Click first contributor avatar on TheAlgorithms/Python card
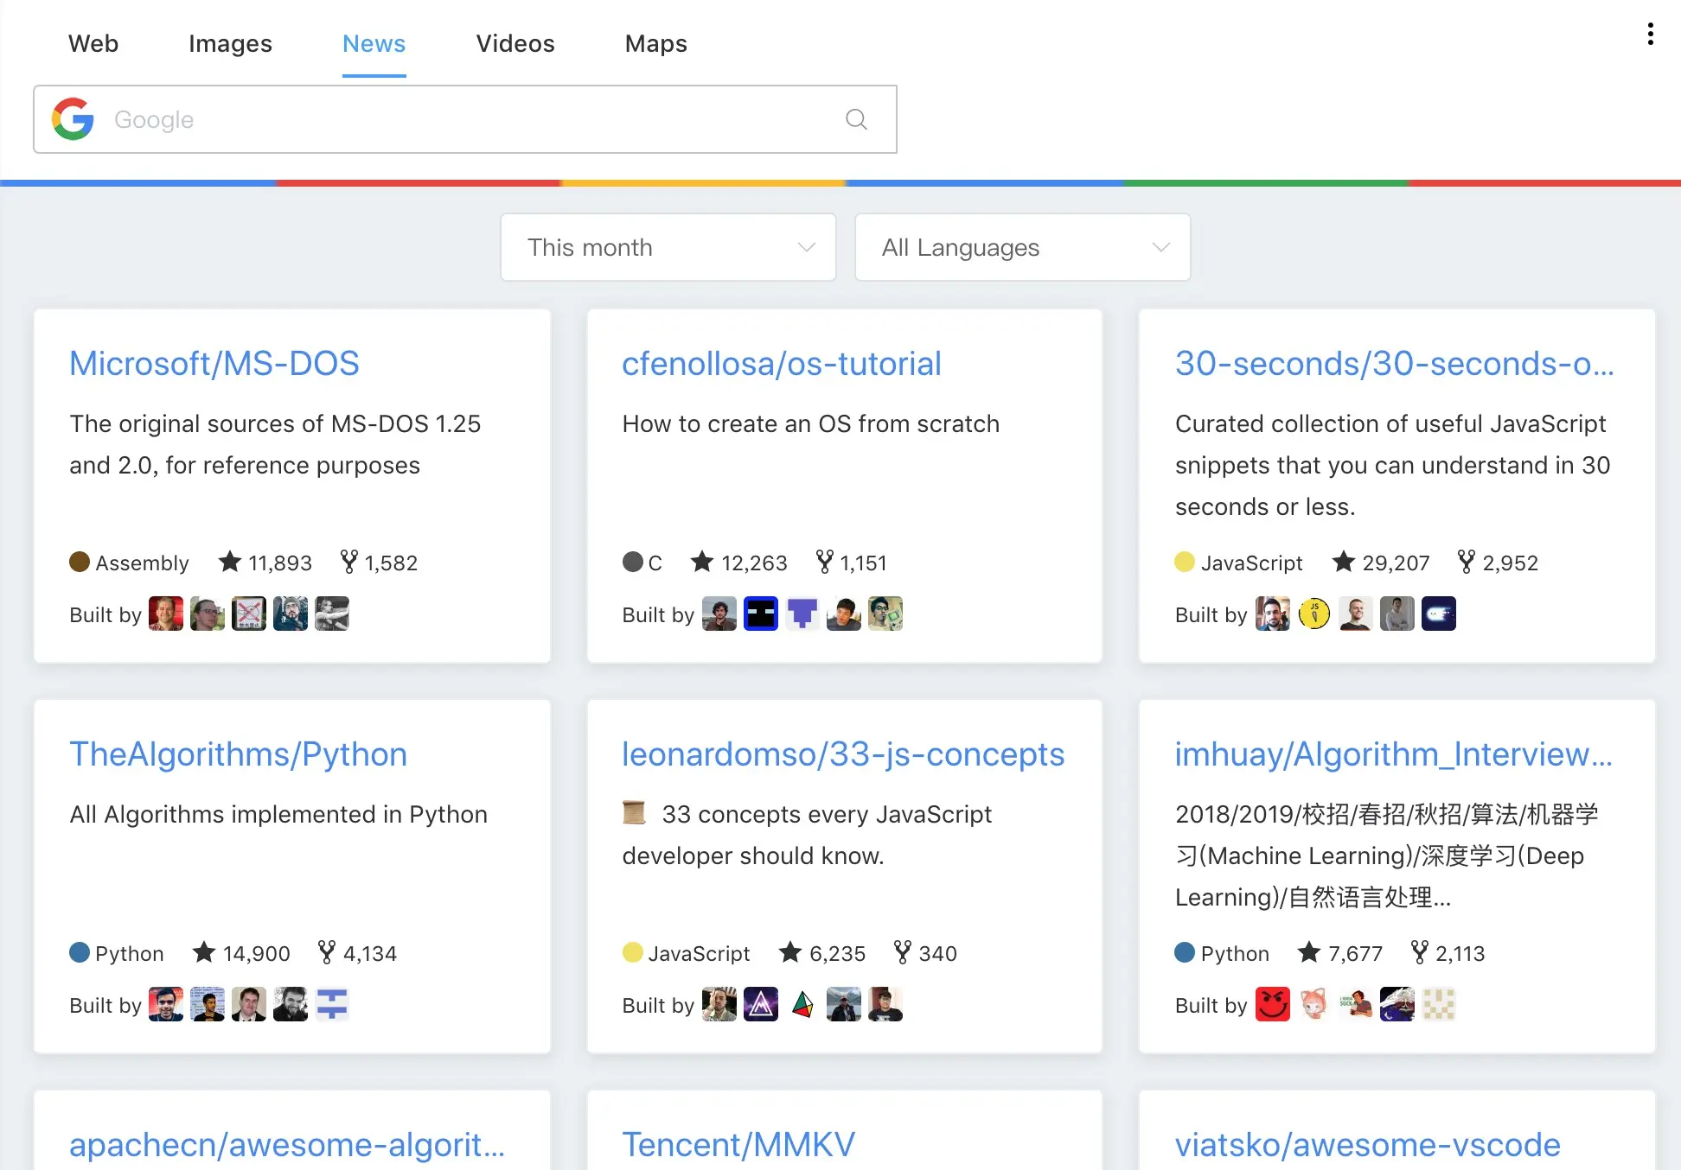 point(165,1004)
